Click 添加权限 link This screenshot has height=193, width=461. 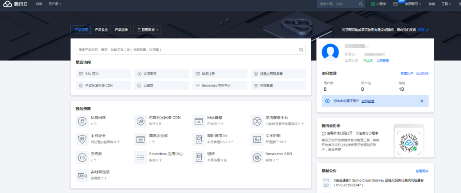(x=422, y=73)
